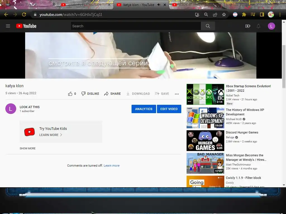Click the scrollbar down arrow
Image resolution: width=286 pixels, height=214 pixels.
point(284,185)
